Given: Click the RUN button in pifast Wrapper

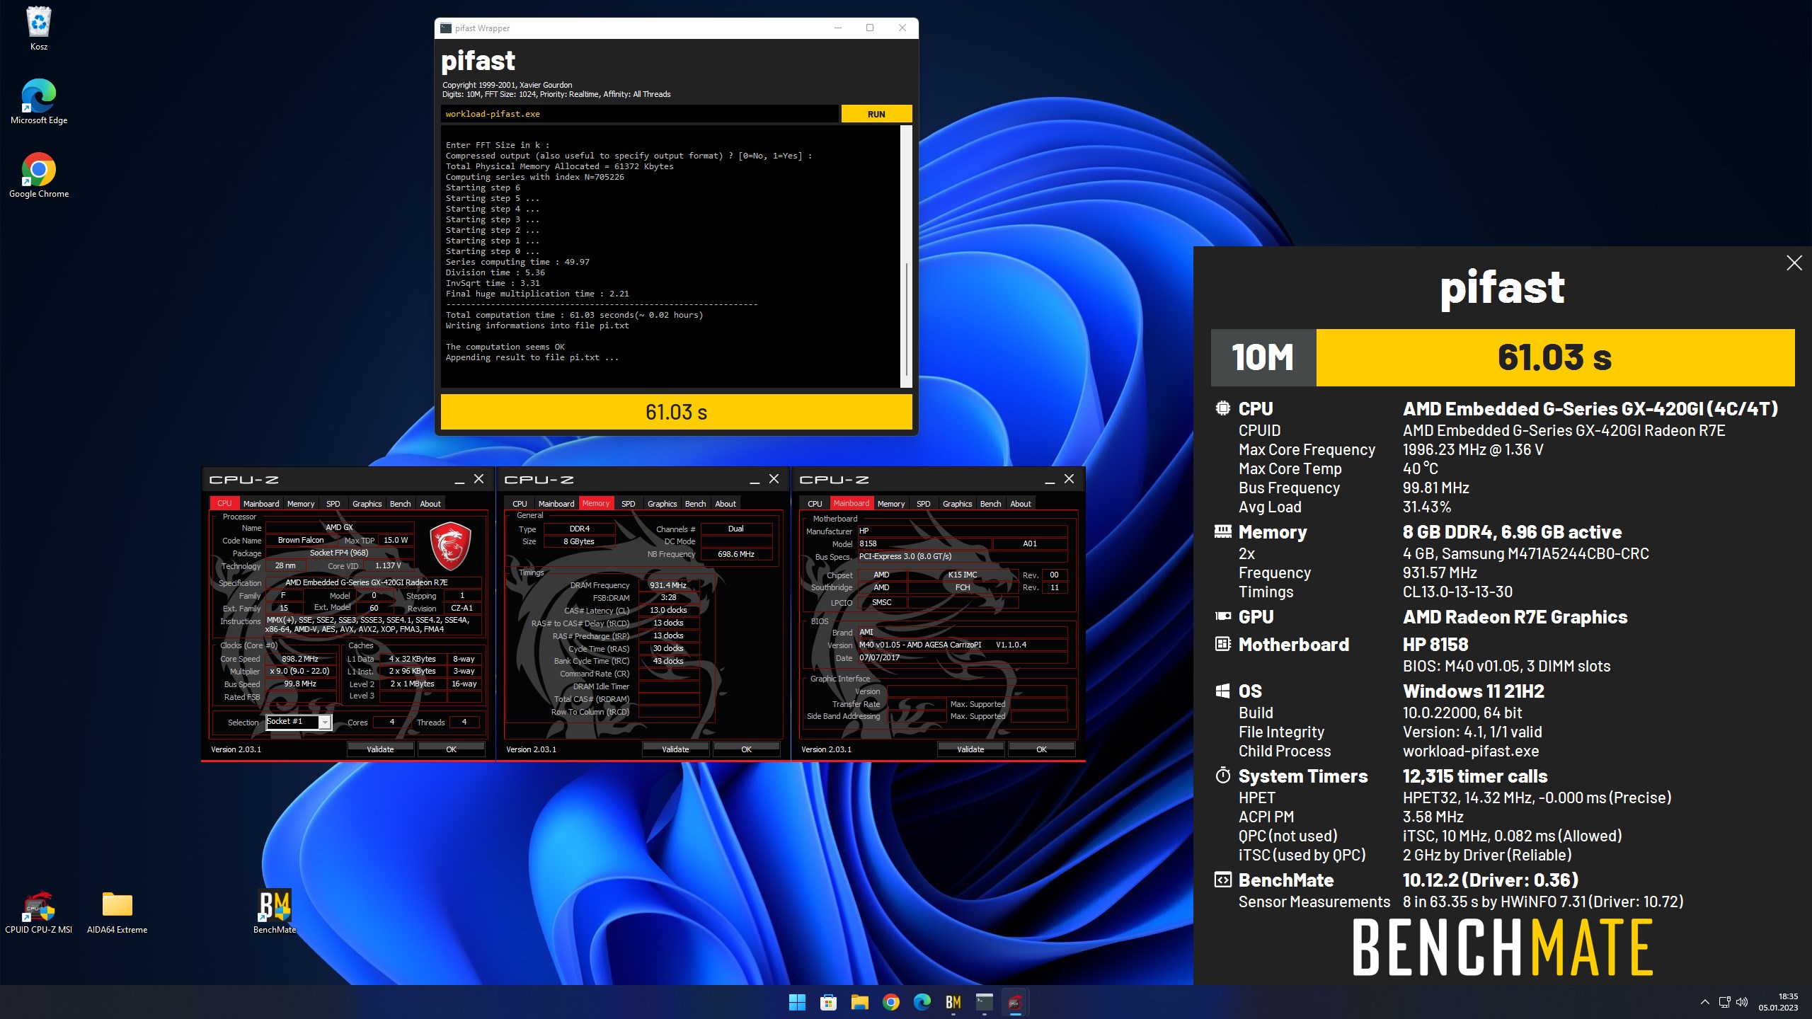Looking at the screenshot, I should (876, 114).
